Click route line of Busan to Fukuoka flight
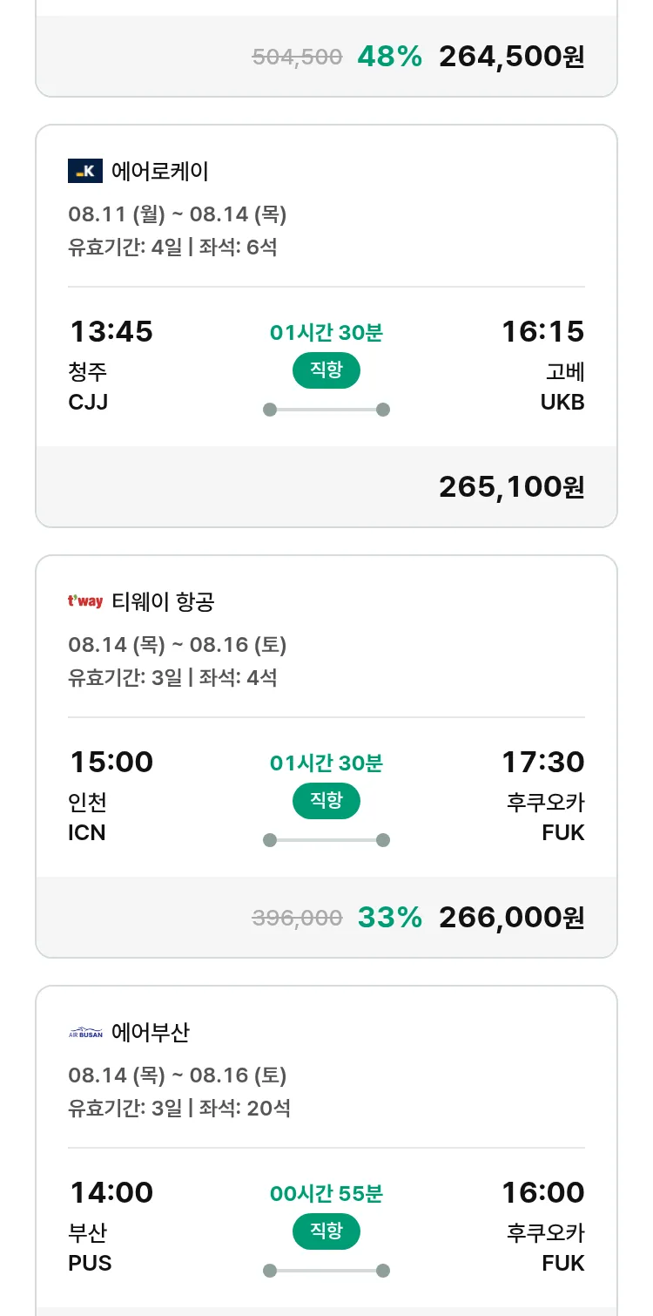 click(x=326, y=1271)
